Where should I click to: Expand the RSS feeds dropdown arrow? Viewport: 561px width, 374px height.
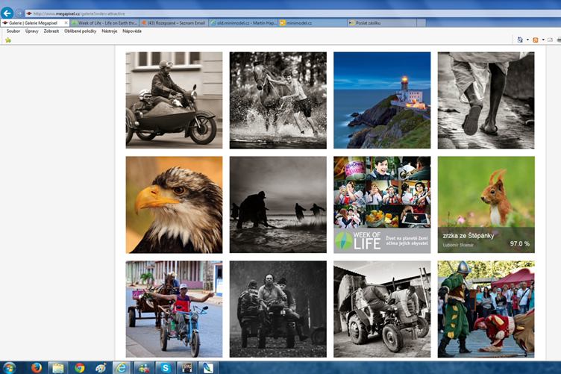pyautogui.click(x=542, y=40)
